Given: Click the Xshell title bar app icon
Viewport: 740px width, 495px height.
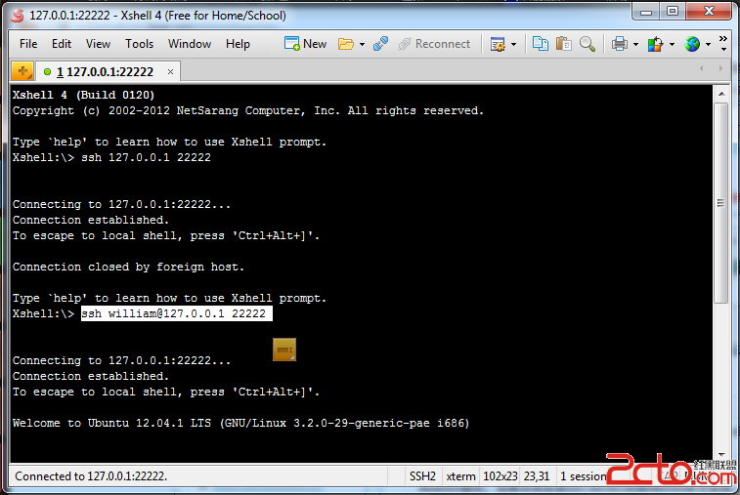Looking at the screenshot, I should (x=18, y=16).
